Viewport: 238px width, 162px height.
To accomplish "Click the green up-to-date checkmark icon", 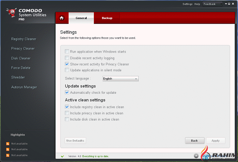I will point(62,156).
